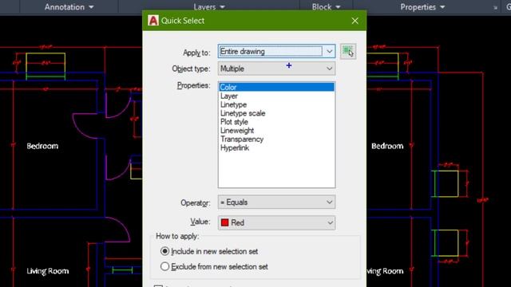Toggle the checkbox at dialog bottom
The width and height of the screenshot is (511, 287).
coord(158,286)
